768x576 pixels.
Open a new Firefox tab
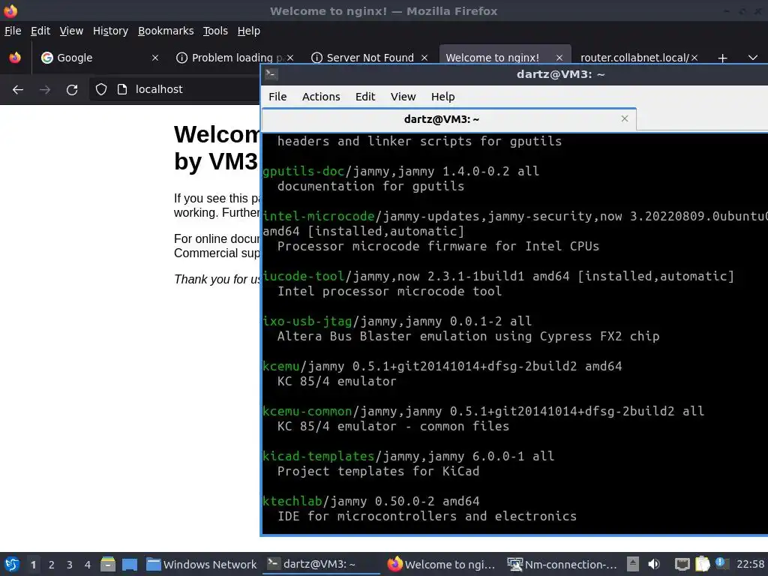[x=722, y=58]
